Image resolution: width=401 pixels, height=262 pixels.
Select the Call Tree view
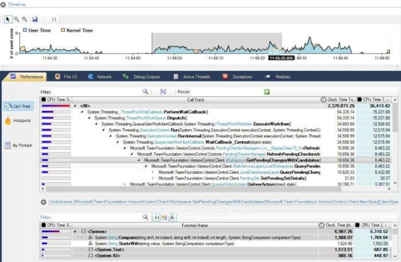tap(18, 106)
